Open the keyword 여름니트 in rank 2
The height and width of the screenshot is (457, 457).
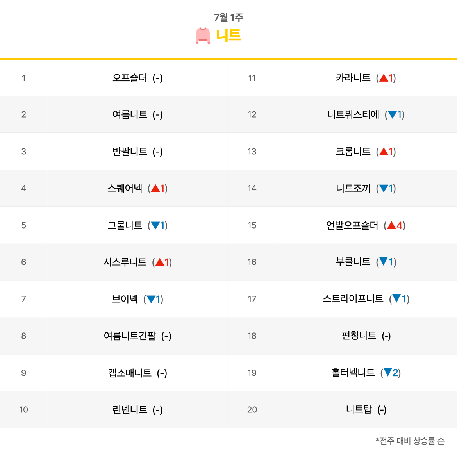[130, 114]
